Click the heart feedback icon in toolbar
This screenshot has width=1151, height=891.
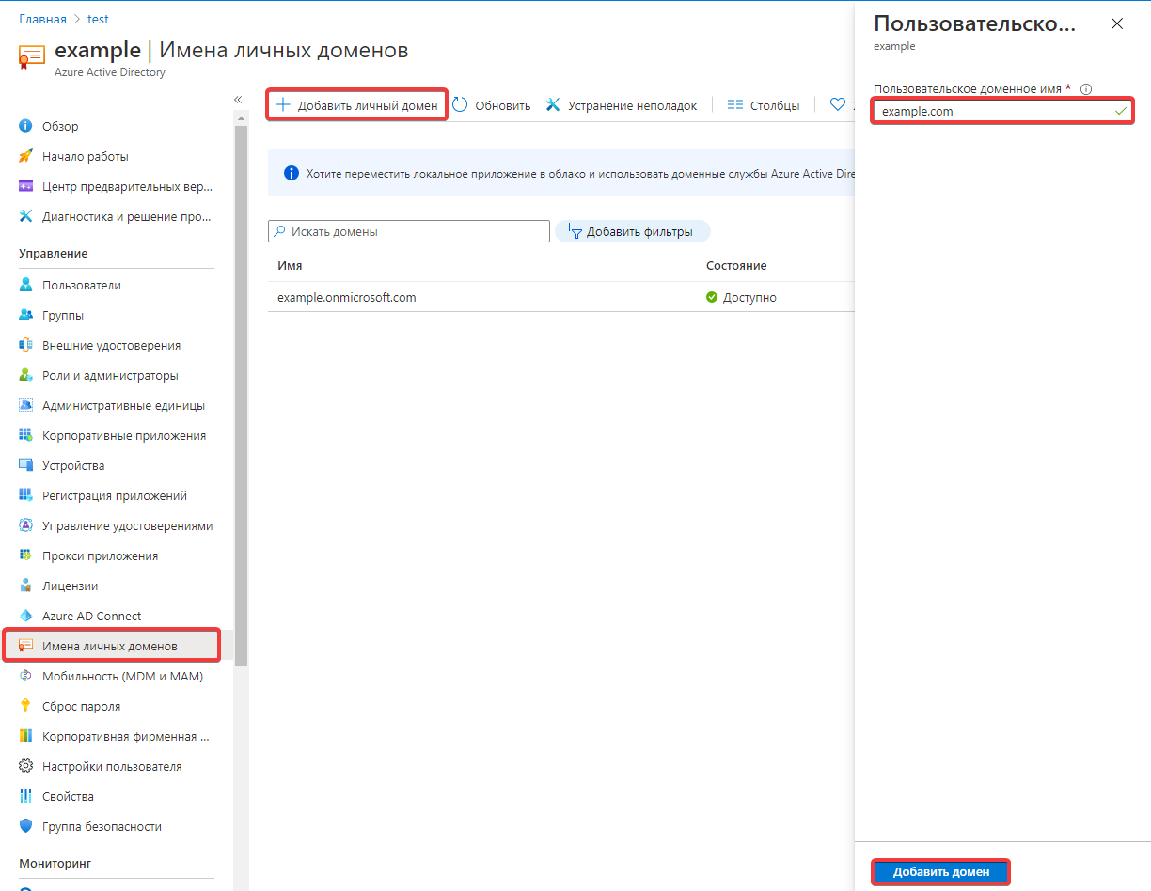[x=837, y=105]
